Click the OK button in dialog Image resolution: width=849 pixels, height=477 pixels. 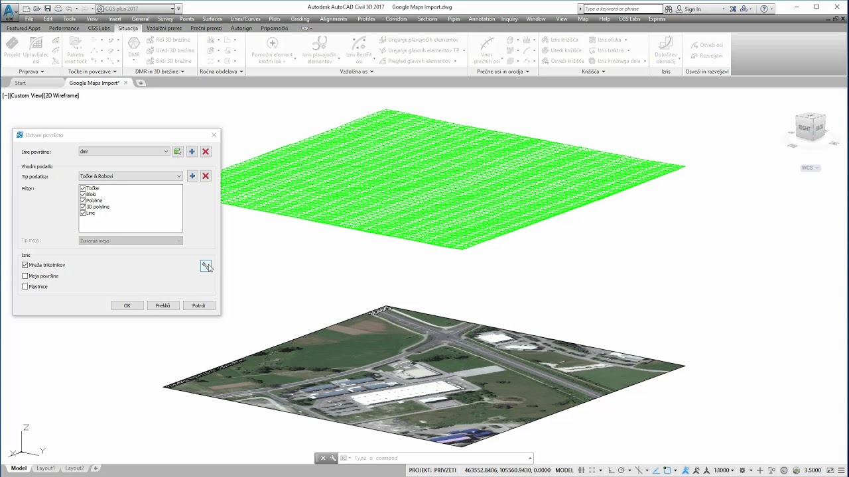[127, 305]
